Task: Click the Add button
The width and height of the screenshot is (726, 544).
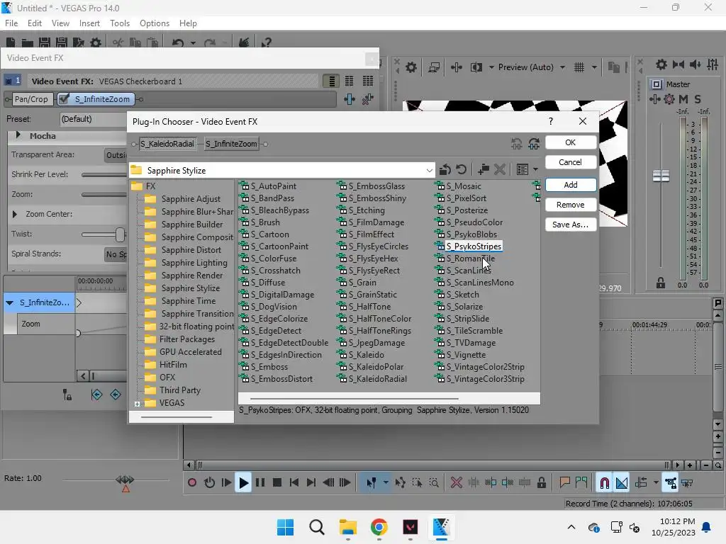Action: point(571,185)
